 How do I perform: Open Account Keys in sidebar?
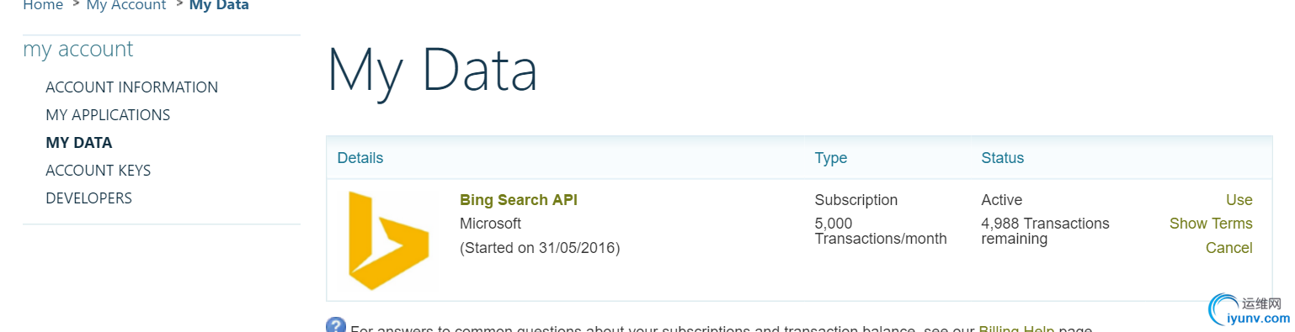coord(99,171)
